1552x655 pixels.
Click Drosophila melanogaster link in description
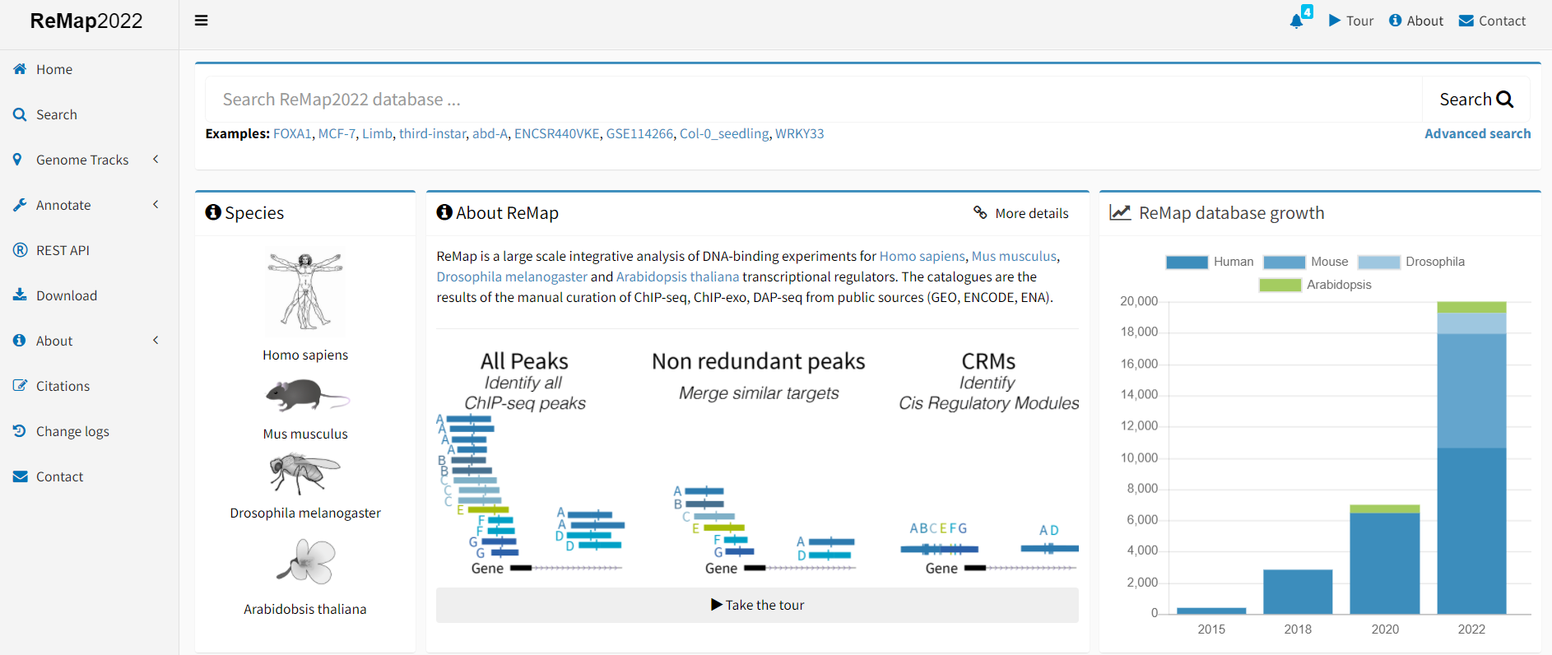tap(512, 277)
